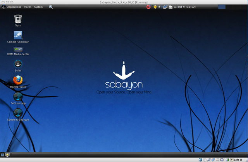Click the Left ⌘ host key label
The width and height of the screenshot is (248, 162).
[x=238, y=160]
